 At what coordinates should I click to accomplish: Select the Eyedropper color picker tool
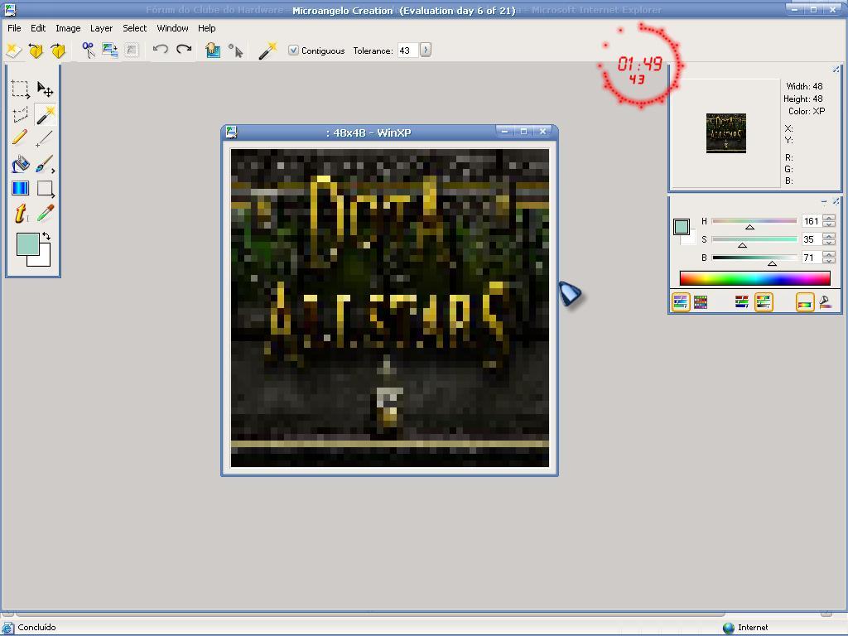(46, 213)
